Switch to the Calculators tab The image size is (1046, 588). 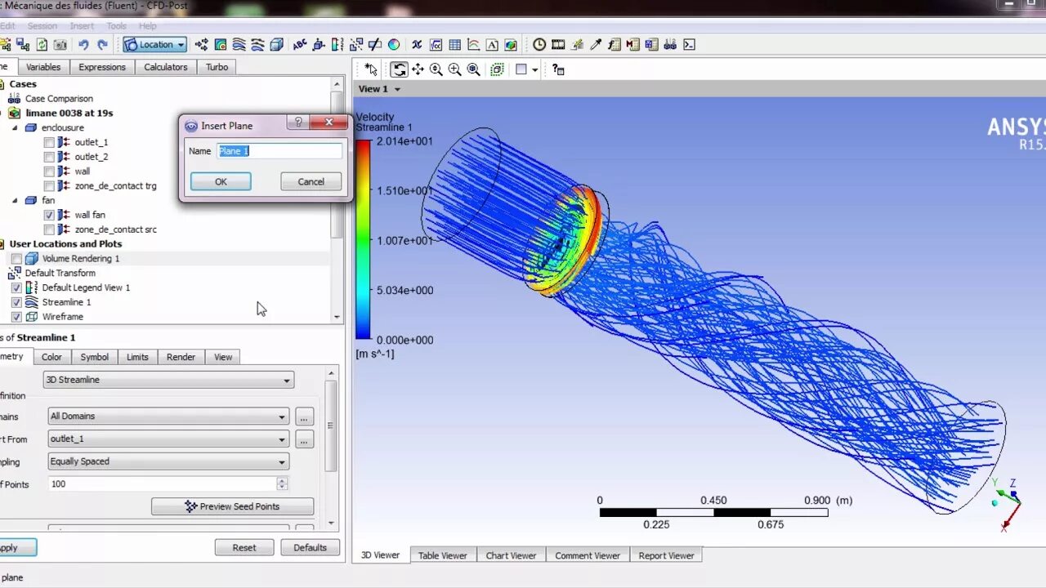[166, 67]
